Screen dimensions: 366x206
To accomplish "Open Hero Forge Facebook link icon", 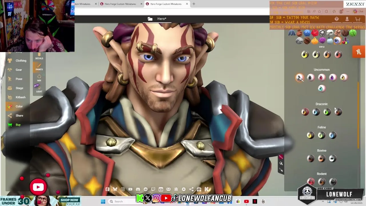I will point(108,189).
